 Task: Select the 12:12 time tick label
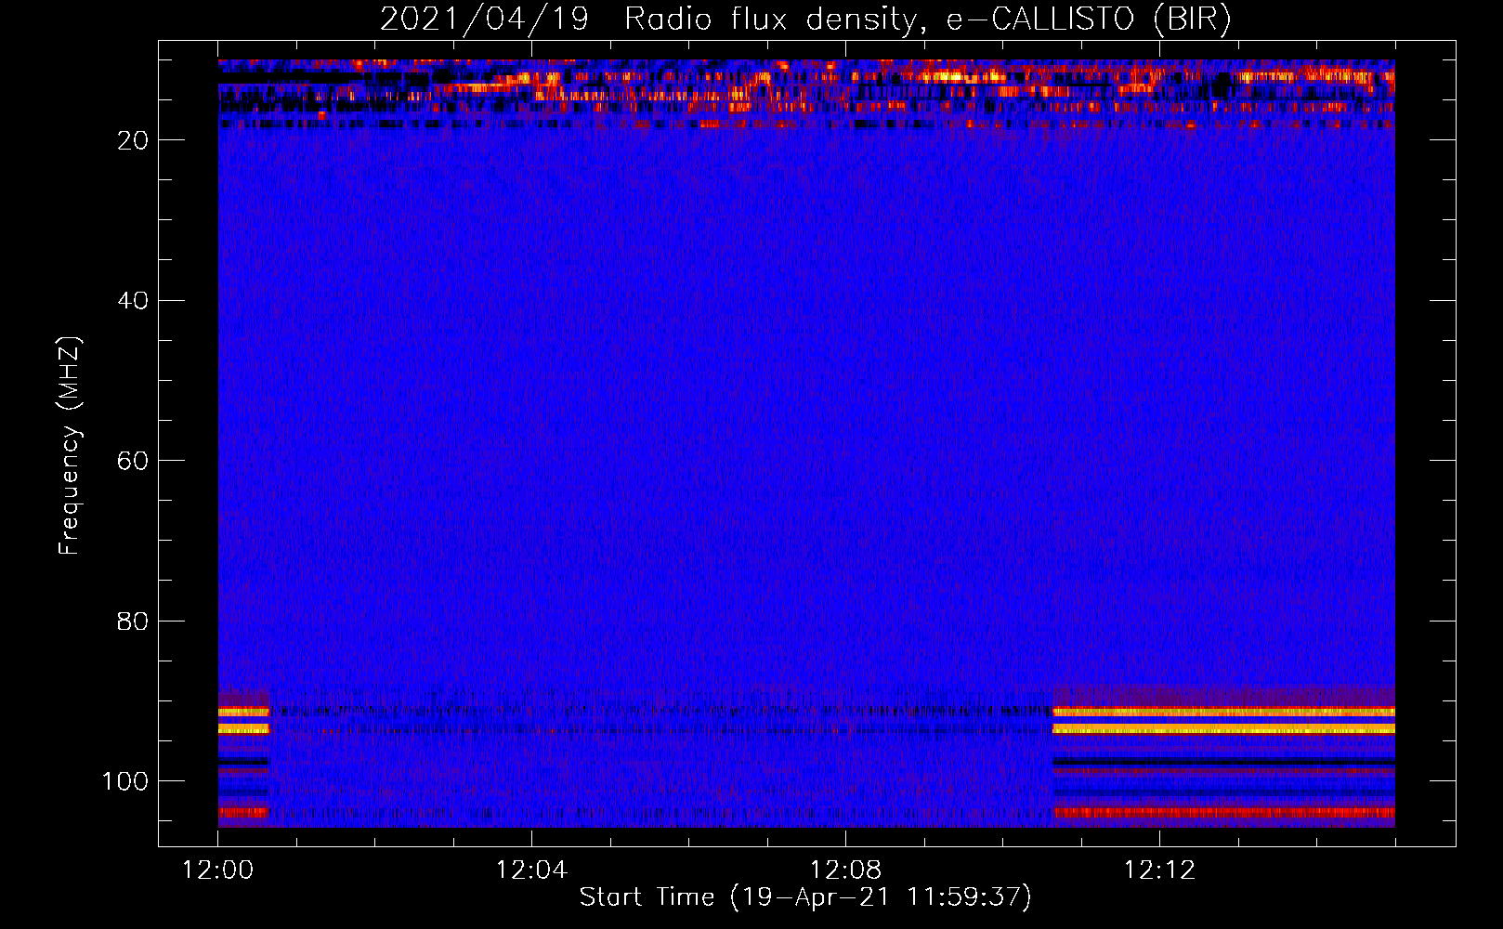pyautogui.click(x=1159, y=870)
